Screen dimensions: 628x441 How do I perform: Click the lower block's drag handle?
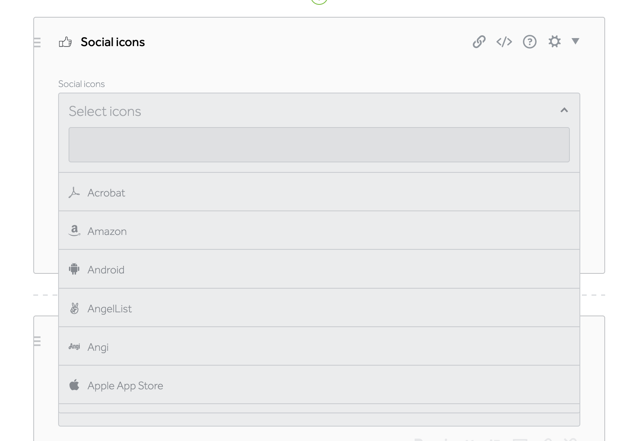(37, 341)
